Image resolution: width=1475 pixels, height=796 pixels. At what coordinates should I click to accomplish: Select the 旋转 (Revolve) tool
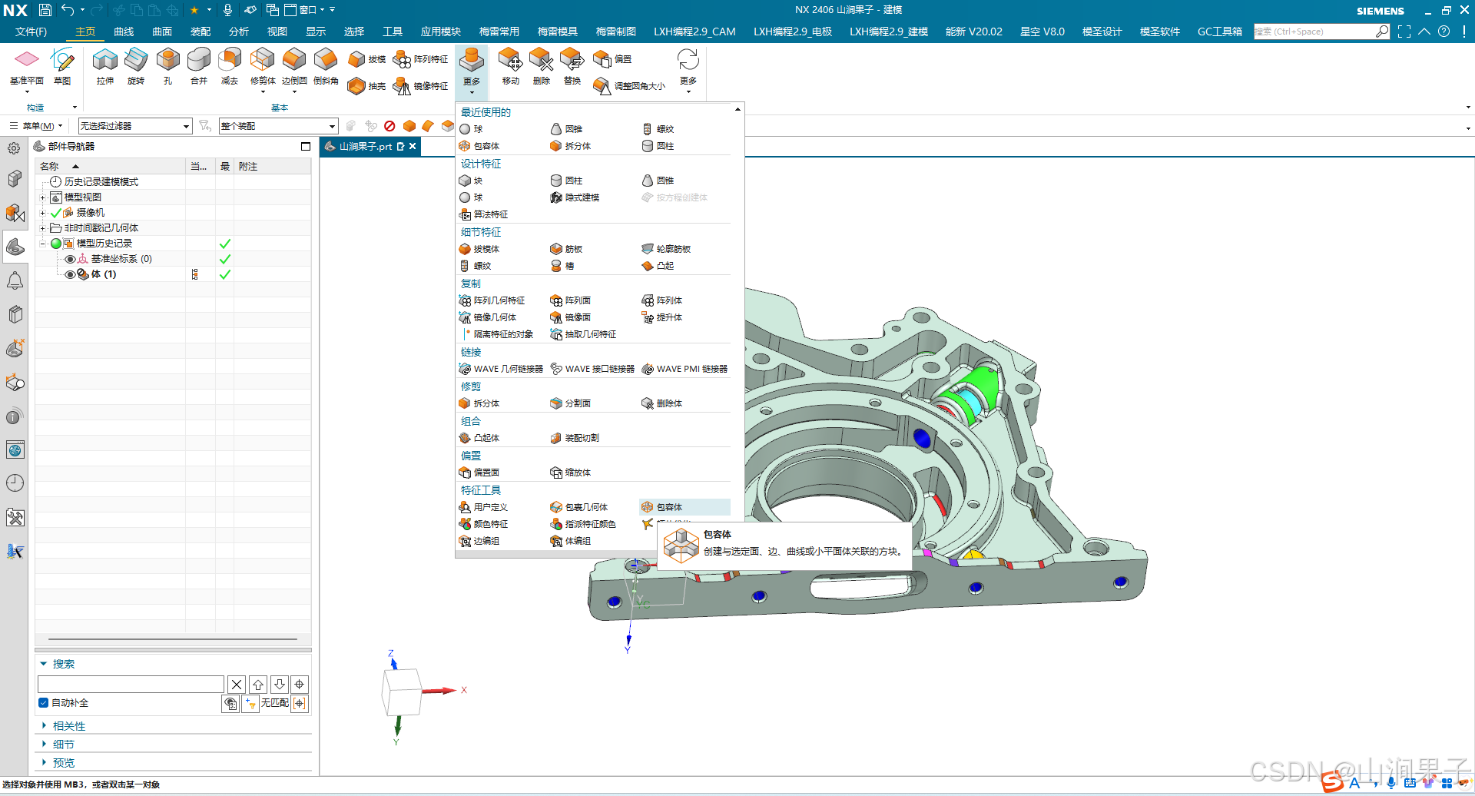pyautogui.click(x=136, y=66)
